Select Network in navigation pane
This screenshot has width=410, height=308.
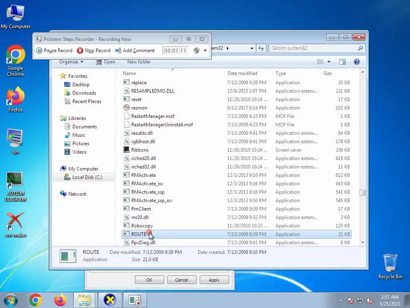(74, 194)
